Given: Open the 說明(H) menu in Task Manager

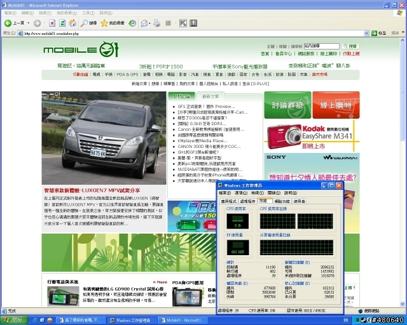Looking at the screenshot, I should pos(291,193).
